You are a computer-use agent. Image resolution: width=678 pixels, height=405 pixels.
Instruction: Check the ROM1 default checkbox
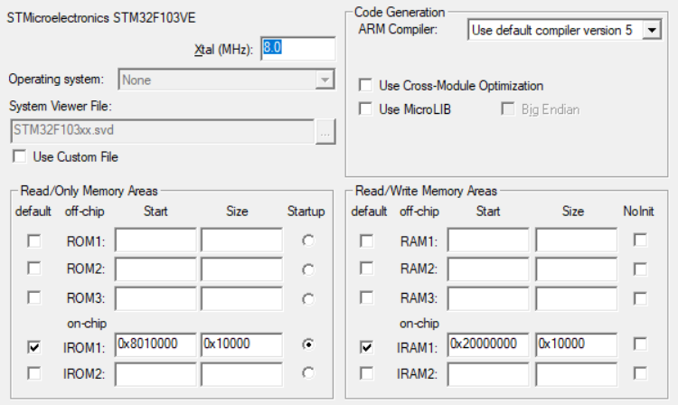34,240
